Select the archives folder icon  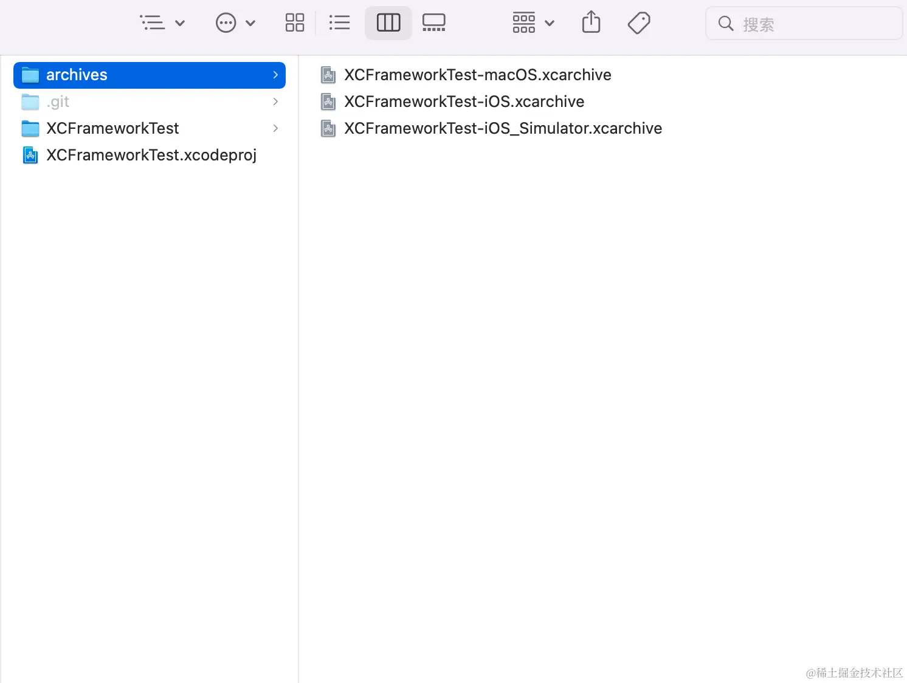[30, 75]
